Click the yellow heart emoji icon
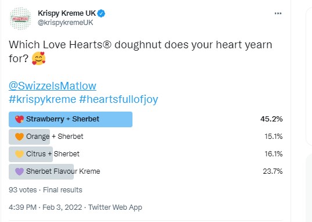 (x=19, y=154)
